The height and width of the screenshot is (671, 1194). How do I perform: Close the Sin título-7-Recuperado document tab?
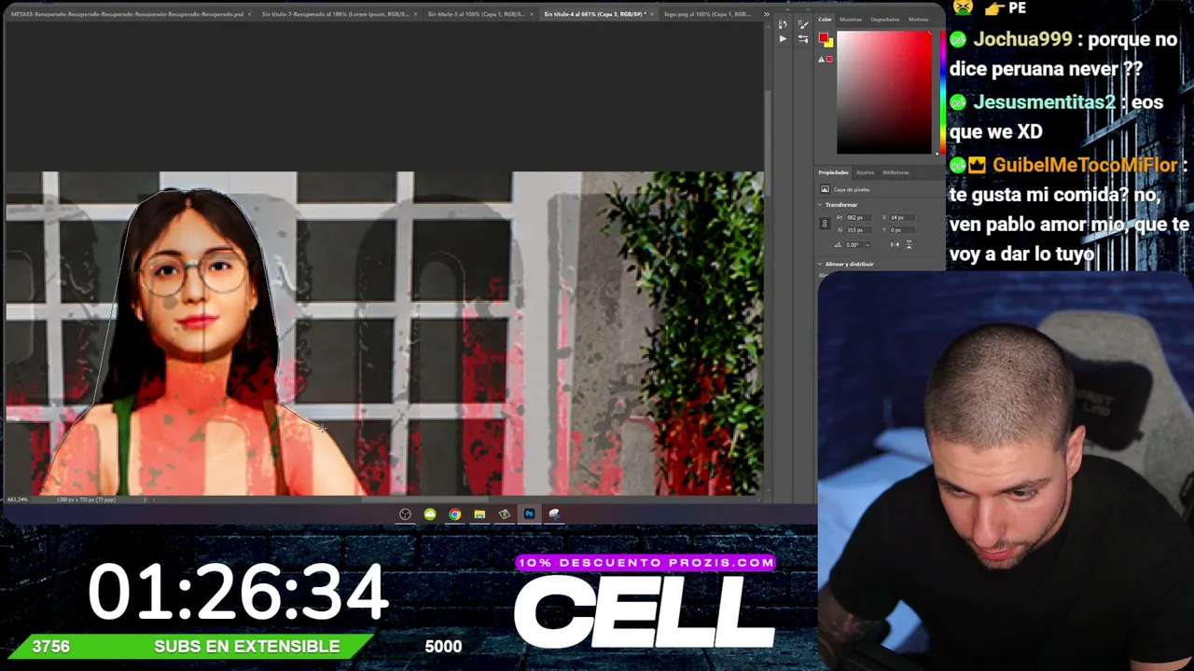(418, 14)
